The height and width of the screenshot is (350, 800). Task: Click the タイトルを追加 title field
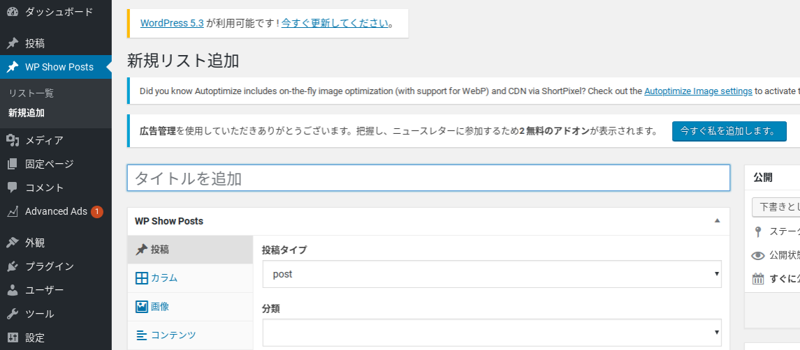coord(428,178)
